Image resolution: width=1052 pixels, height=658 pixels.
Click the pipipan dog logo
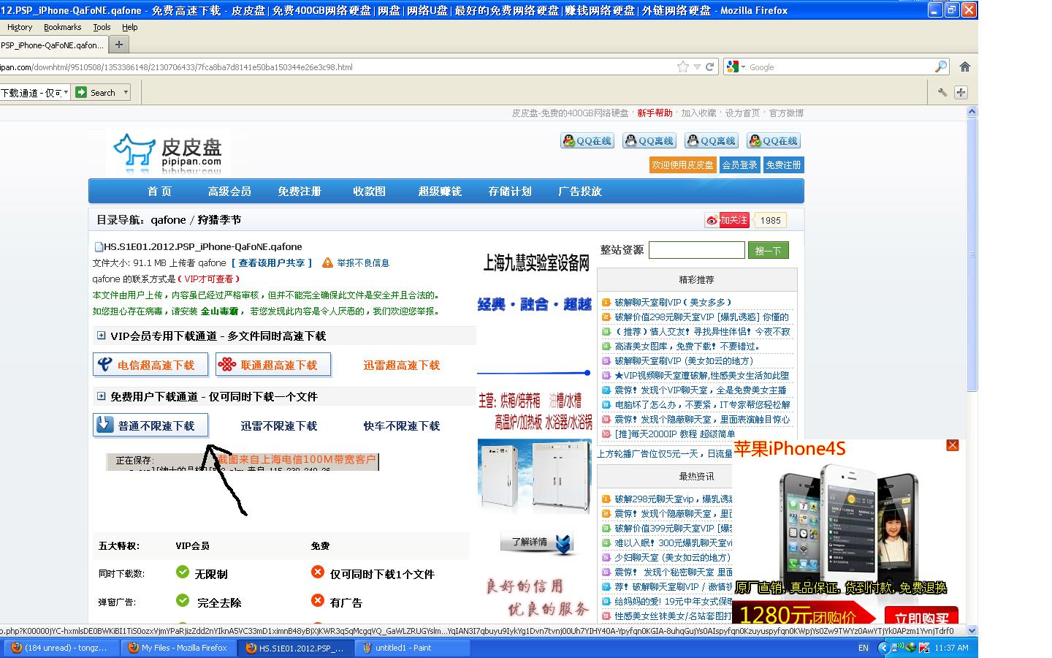pyautogui.click(x=169, y=154)
